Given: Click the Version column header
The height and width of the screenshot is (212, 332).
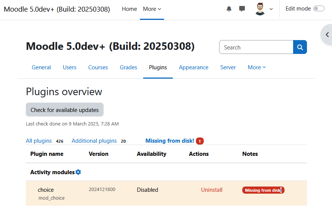Looking at the screenshot, I should pyautogui.click(x=98, y=154).
